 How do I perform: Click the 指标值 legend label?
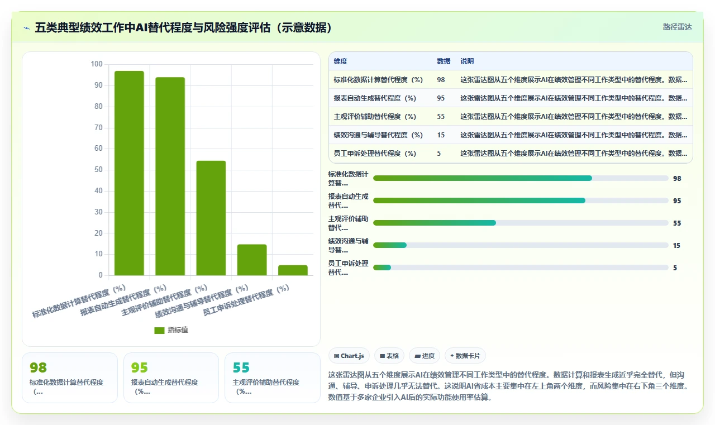point(178,330)
